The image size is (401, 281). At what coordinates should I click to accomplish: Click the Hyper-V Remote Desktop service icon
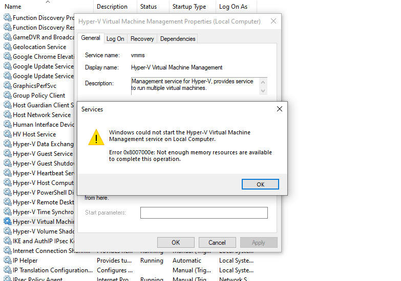8,202
